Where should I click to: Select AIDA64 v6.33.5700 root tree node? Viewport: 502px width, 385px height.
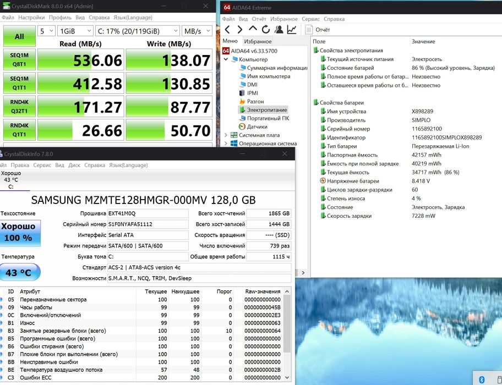coord(250,51)
